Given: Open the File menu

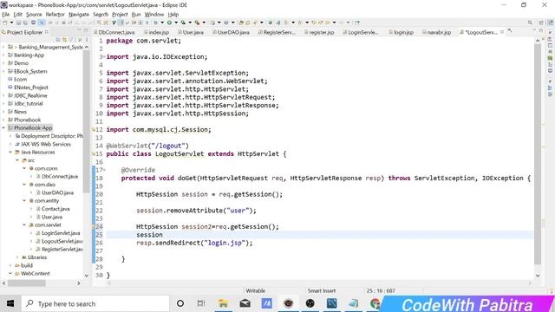Looking at the screenshot, I should pos(6,15).
